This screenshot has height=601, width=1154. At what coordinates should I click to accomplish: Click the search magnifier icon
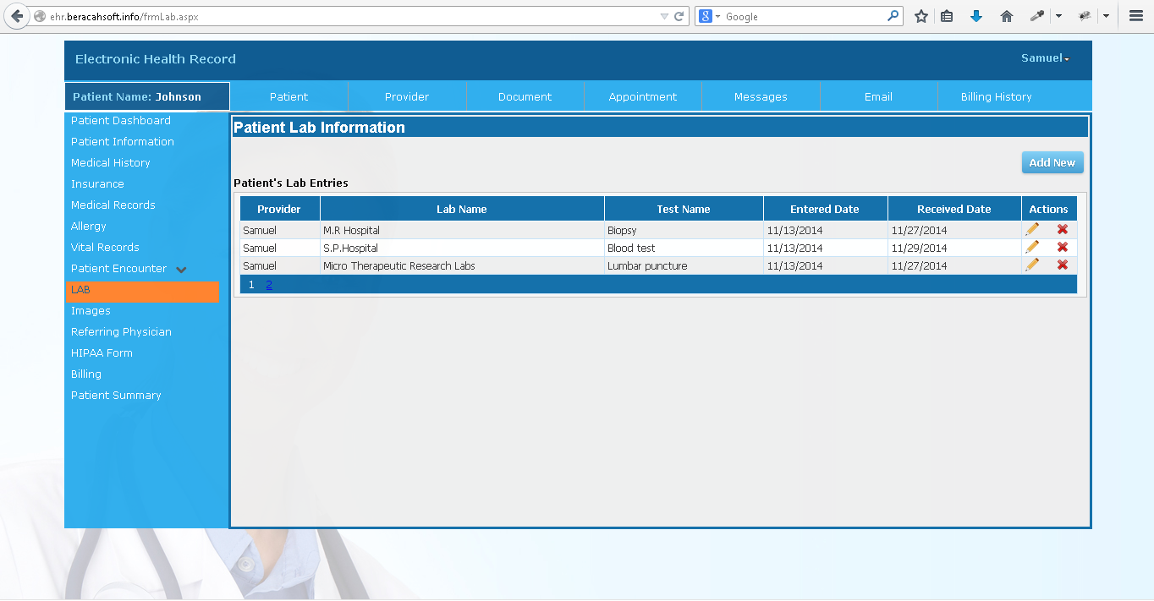point(893,16)
